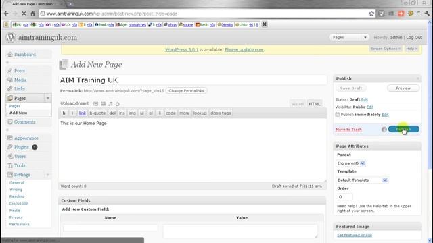
Task: Click the Order input field
Action: tap(344, 197)
